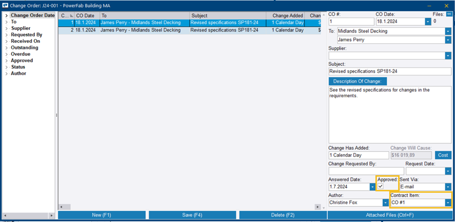
Task: Toggle the Approved checkbox
Action: [381, 186]
